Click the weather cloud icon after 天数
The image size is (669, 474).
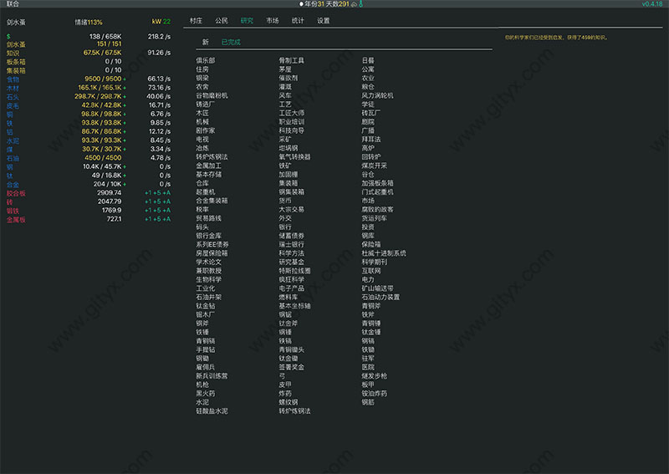[x=353, y=4]
